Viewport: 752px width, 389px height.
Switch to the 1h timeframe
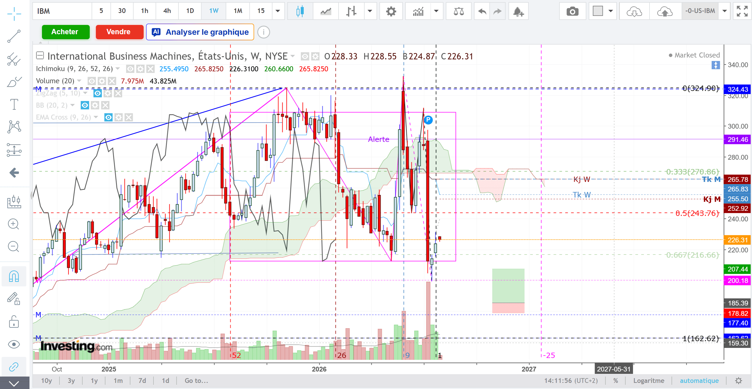(x=144, y=11)
